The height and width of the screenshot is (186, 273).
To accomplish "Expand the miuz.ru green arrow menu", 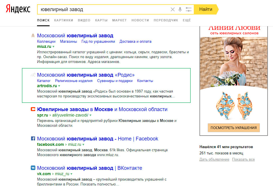I will [x=53, y=46].
